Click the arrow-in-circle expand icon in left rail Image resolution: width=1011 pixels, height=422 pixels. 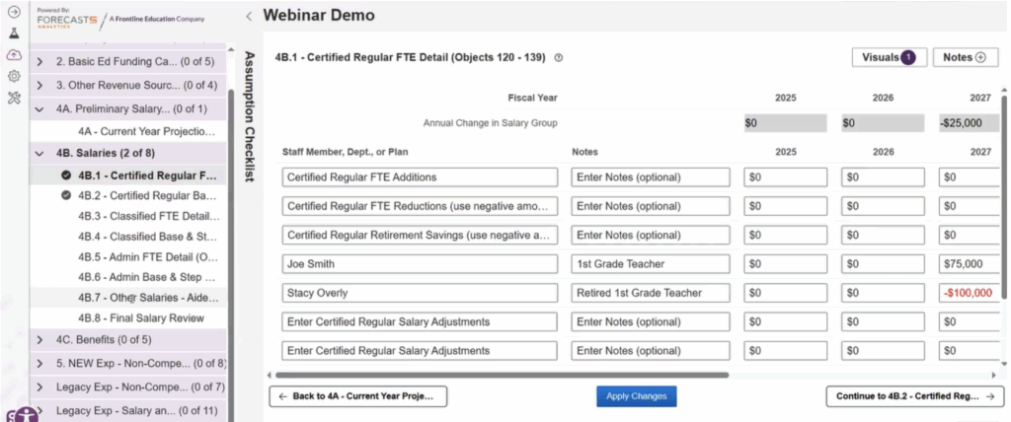click(14, 12)
